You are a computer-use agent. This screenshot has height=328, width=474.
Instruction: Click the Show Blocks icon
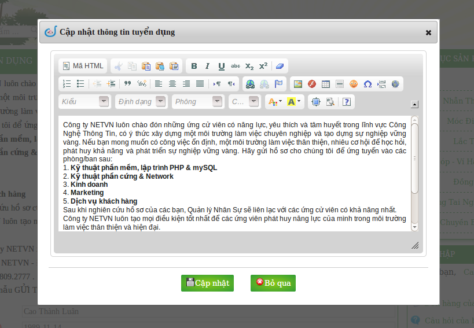[330, 102]
